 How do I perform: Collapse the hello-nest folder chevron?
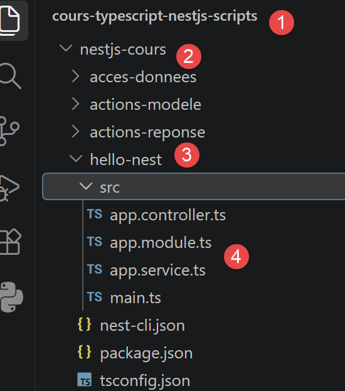[x=76, y=158]
